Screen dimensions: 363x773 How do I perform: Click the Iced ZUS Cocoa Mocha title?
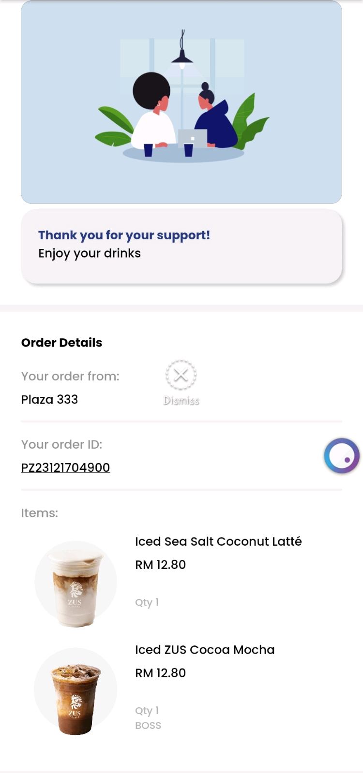[x=205, y=650]
